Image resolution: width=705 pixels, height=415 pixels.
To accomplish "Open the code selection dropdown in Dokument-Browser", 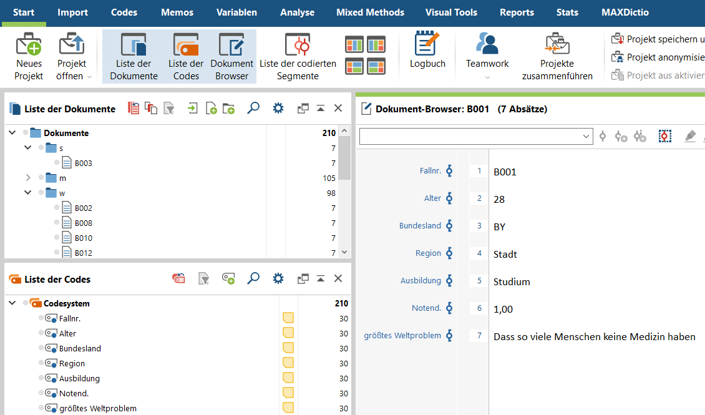I will [586, 136].
